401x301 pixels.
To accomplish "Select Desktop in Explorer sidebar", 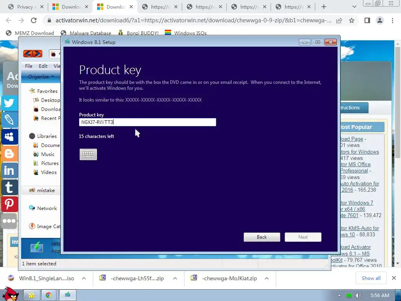I will coord(47,100).
